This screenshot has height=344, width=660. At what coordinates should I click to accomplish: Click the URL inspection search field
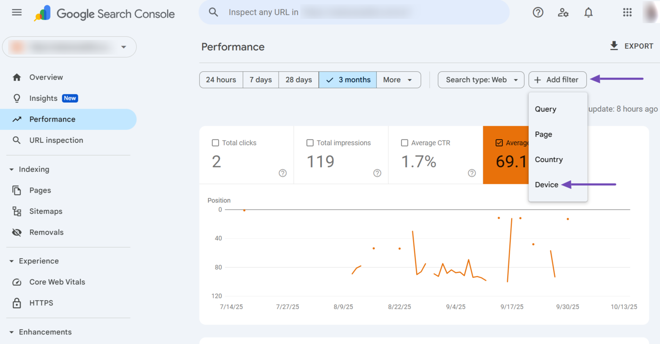354,12
